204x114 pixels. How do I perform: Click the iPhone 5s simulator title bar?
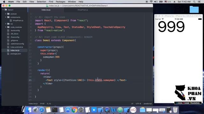[178, 16]
